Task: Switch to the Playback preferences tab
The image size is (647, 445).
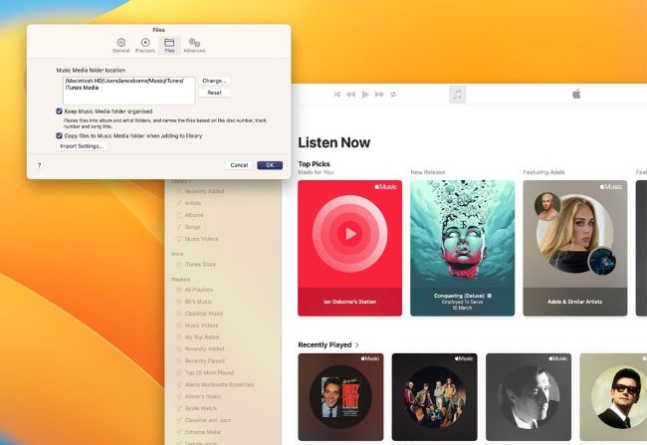Action: pos(145,46)
